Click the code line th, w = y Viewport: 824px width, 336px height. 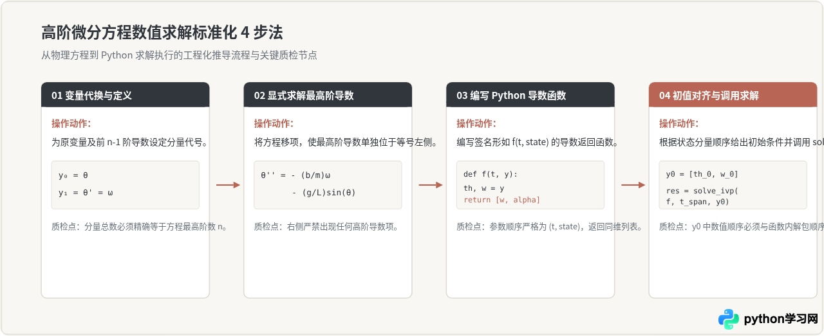pyautogui.click(x=484, y=188)
